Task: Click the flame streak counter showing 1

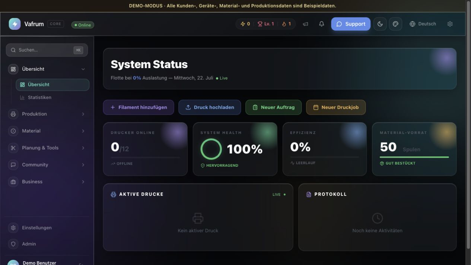Action: point(287,24)
